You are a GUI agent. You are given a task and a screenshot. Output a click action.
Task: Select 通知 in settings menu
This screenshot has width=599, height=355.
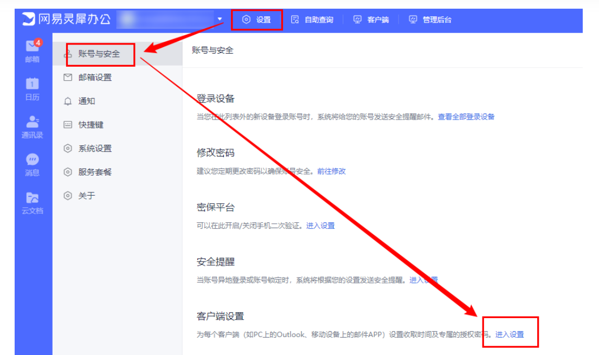point(118,101)
